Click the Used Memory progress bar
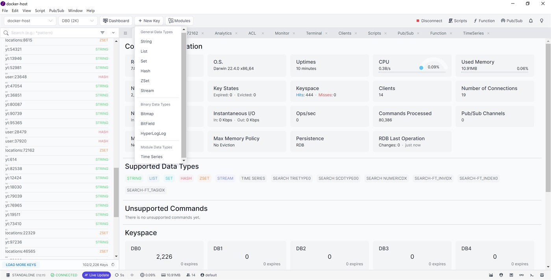This screenshot has height=280, width=551. pos(495,72)
